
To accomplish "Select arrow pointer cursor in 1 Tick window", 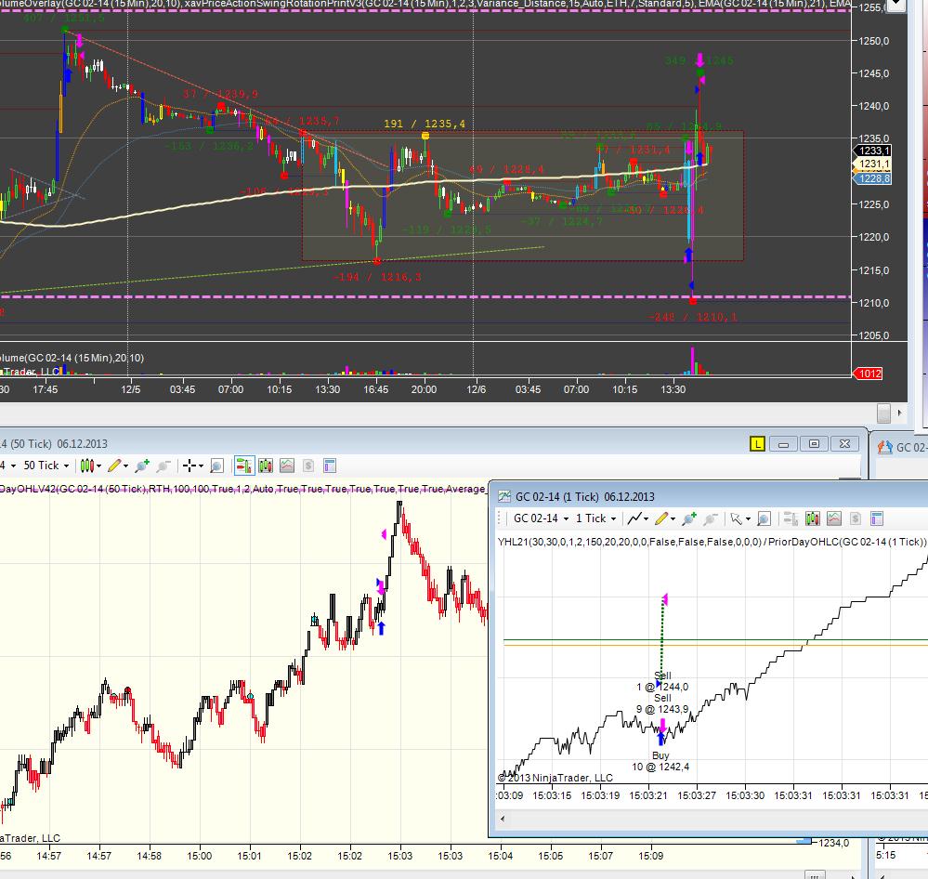I will click(737, 519).
